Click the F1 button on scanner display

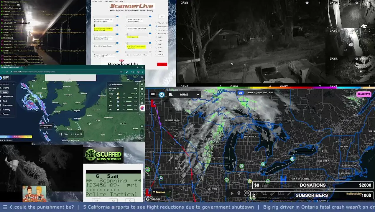click(97, 201)
